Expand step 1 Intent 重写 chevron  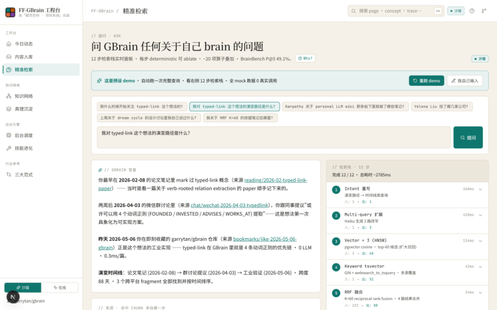point(480,190)
